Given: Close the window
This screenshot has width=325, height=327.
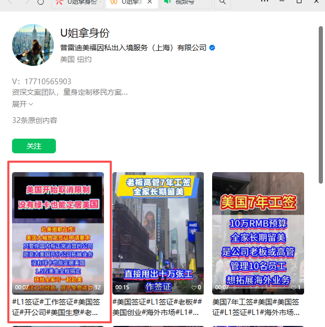Looking at the screenshot, I should click(x=317, y=2).
